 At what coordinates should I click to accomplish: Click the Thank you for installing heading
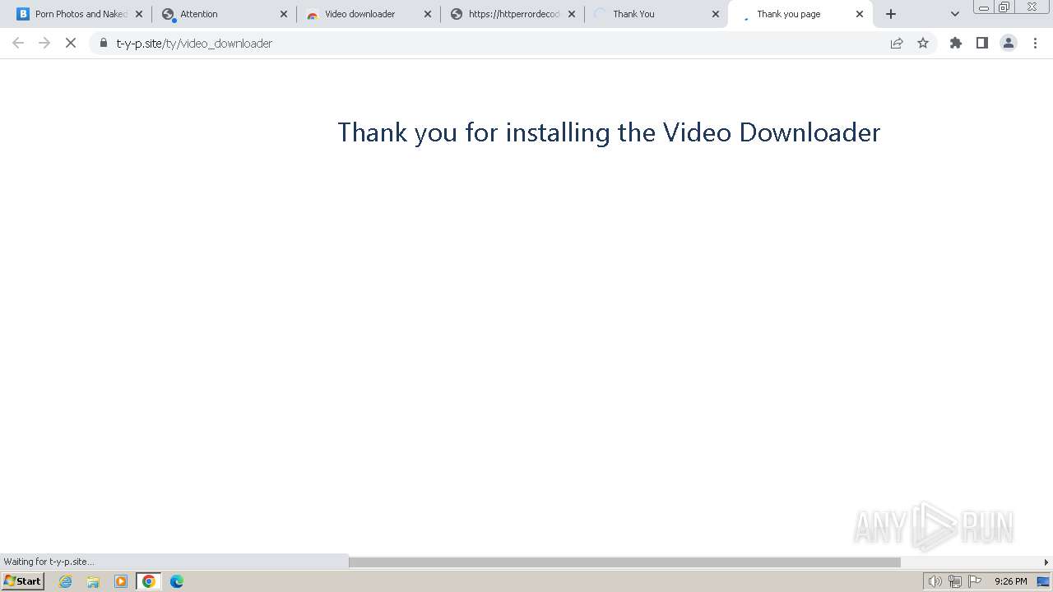click(x=609, y=132)
